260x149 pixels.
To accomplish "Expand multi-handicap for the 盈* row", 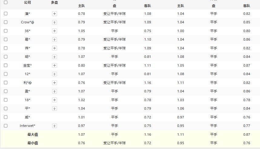I will (x=55, y=91).
